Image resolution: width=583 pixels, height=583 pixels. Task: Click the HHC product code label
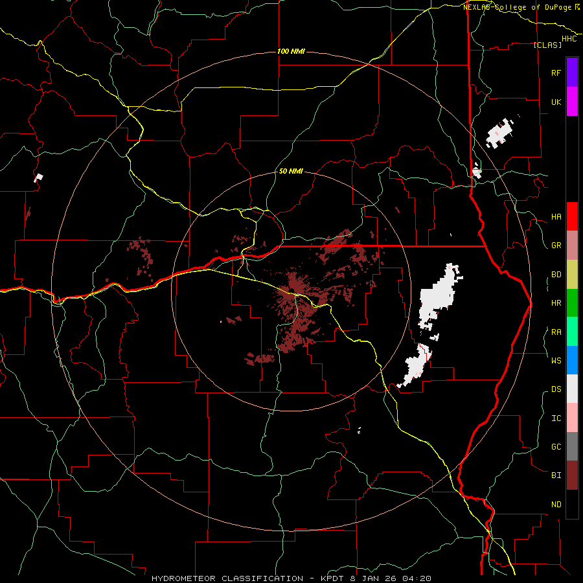pos(569,39)
